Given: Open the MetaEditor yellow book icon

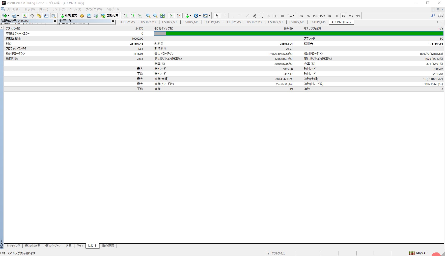Looking at the screenshot, I should [x=82, y=16].
